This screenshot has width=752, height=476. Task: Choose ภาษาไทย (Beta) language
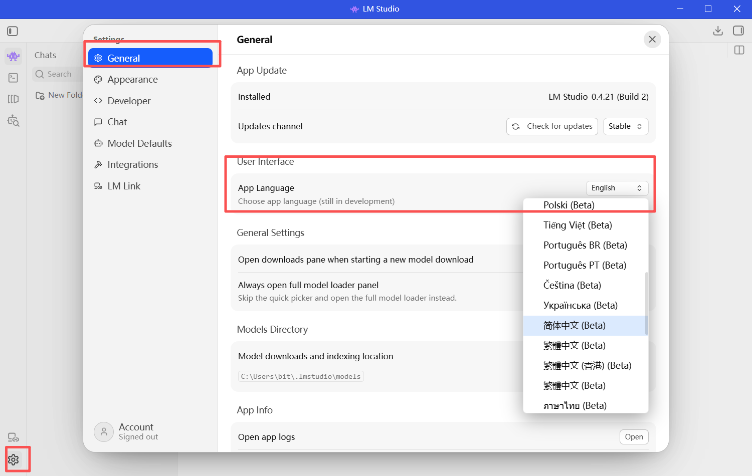pyautogui.click(x=586, y=405)
